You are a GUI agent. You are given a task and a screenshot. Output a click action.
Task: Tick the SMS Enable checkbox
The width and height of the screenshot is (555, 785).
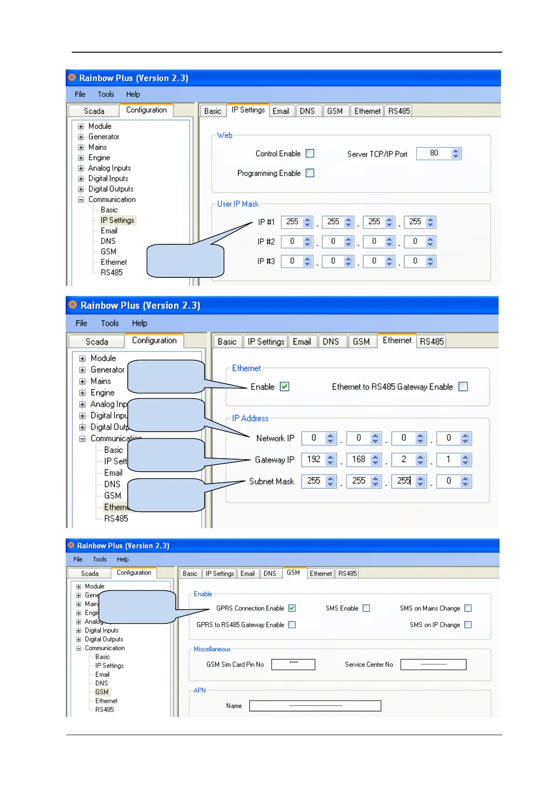[x=366, y=608]
